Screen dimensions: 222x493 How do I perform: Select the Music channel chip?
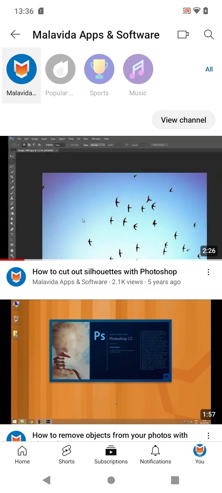coord(138,75)
